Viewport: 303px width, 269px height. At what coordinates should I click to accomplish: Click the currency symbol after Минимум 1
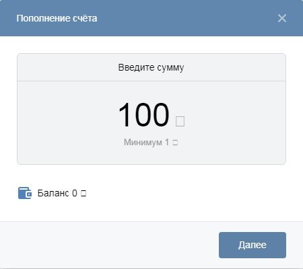point(175,143)
